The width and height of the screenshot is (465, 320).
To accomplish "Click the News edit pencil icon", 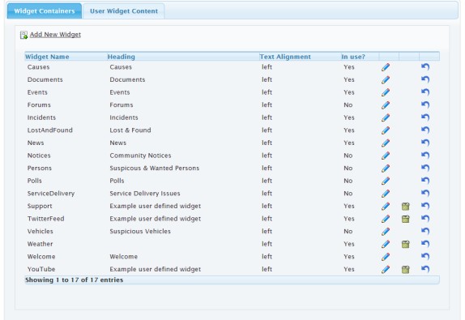I will [386, 143].
